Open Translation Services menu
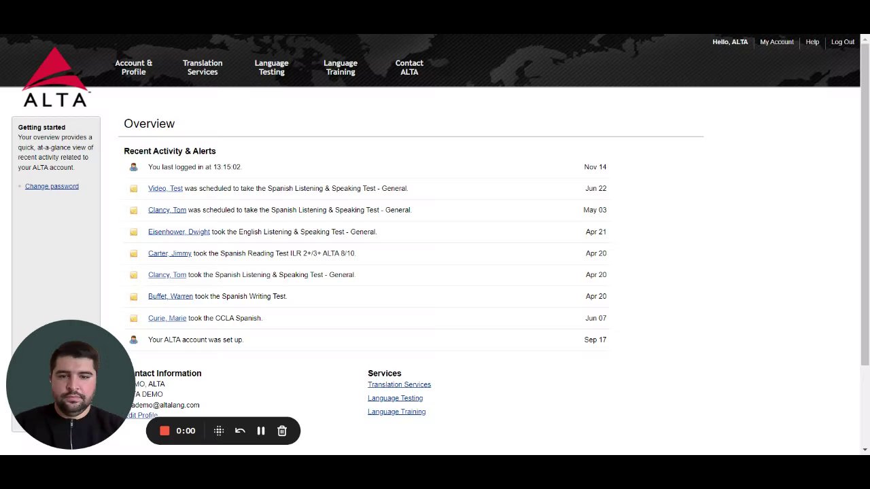 pos(203,67)
